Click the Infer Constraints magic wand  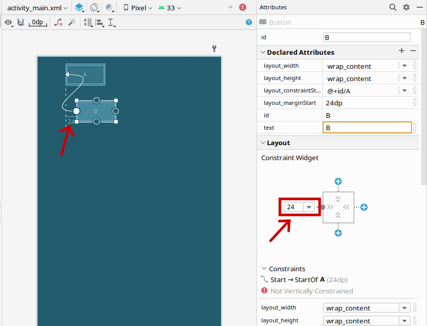pos(72,23)
